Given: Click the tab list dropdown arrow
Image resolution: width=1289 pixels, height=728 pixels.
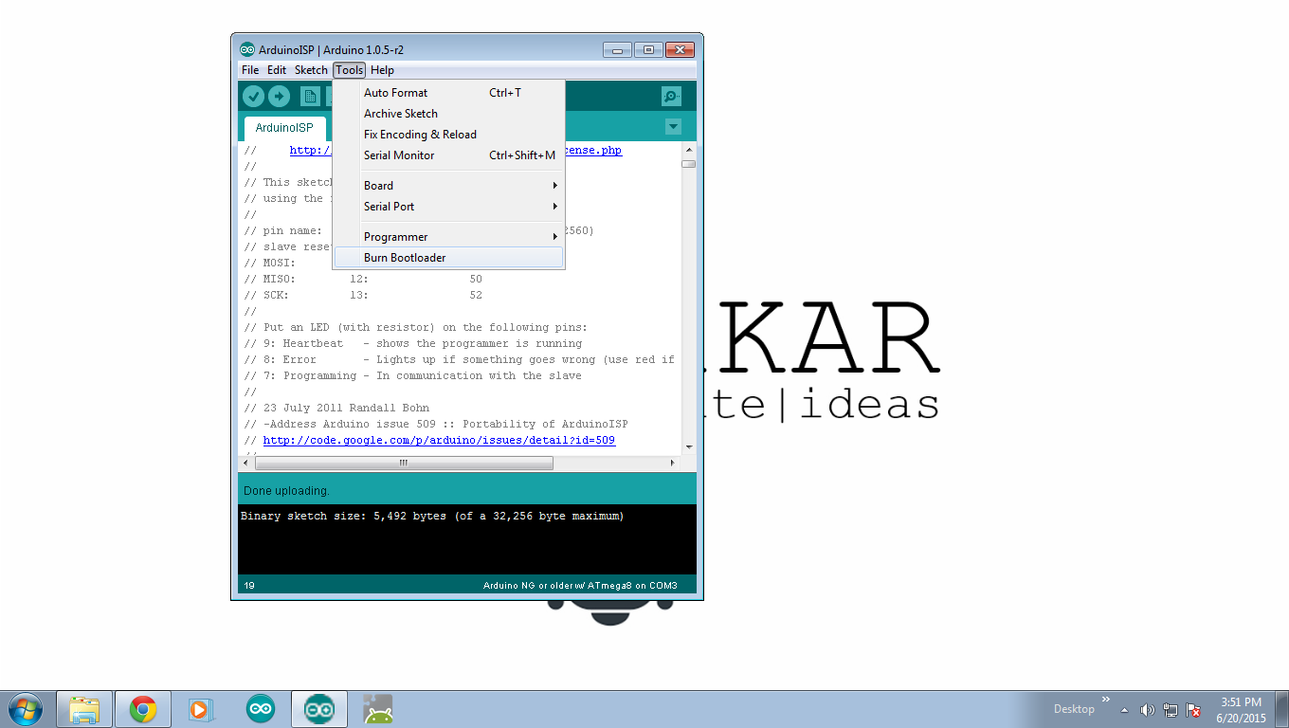Looking at the screenshot, I should pyautogui.click(x=673, y=126).
